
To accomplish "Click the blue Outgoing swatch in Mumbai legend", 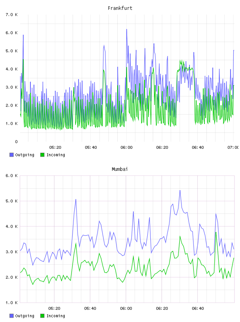I will pos(11,316).
